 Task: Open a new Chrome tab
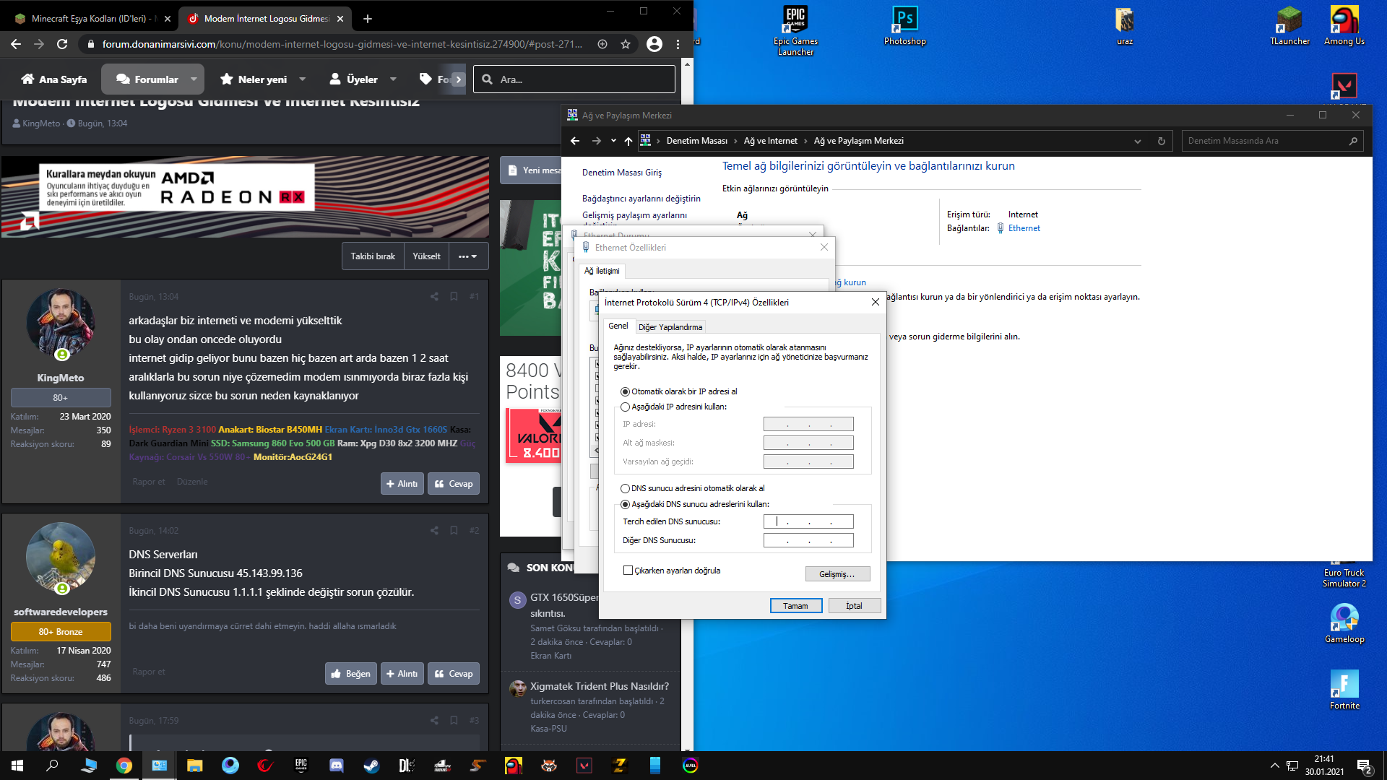[x=368, y=19]
